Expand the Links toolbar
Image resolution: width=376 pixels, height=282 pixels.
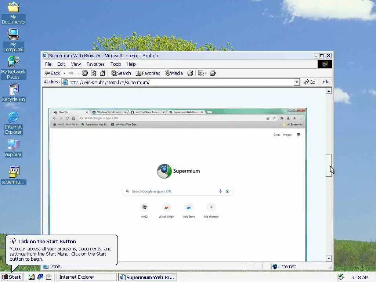pyautogui.click(x=325, y=82)
